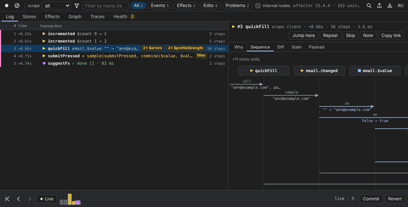Select transaction 2 incremented $count 1 → 2

pos(114,41)
